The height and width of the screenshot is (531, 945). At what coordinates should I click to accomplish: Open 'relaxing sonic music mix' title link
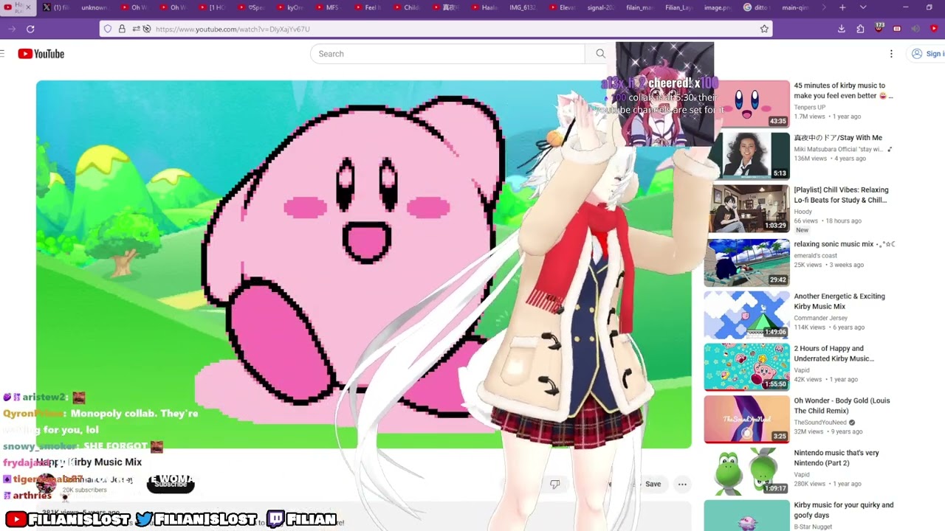pos(845,244)
